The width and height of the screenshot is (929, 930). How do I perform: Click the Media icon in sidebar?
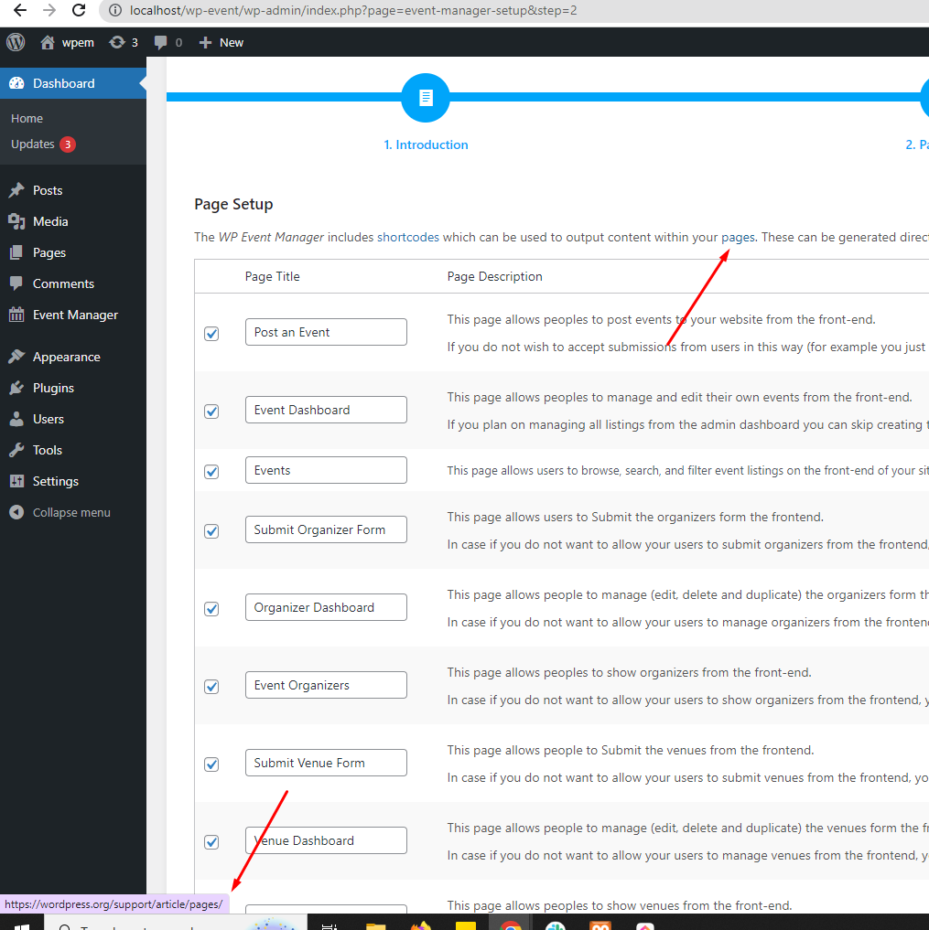click(16, 221)
